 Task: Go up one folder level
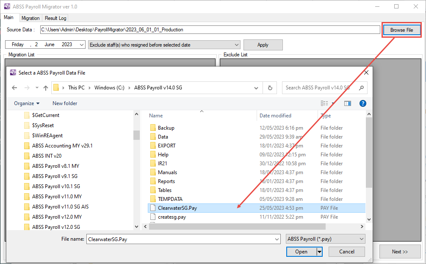46,88
